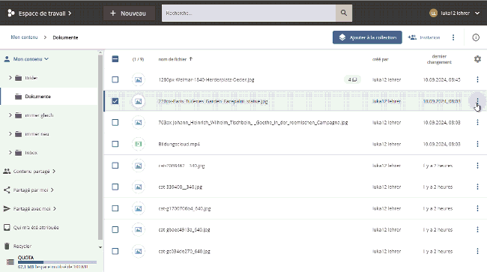Image resolution: width=487 pixels, height=272 pixels.
Task: Expand the first folder above Dokumente
Action: click(x=10, y=78)
